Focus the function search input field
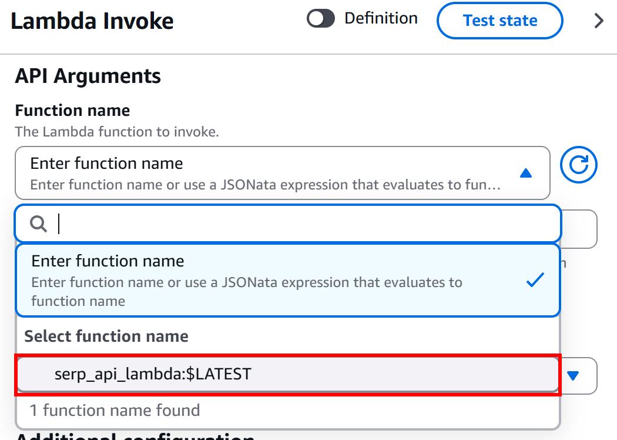Viewport: 617px width, 440px height. tap(306, 224)
